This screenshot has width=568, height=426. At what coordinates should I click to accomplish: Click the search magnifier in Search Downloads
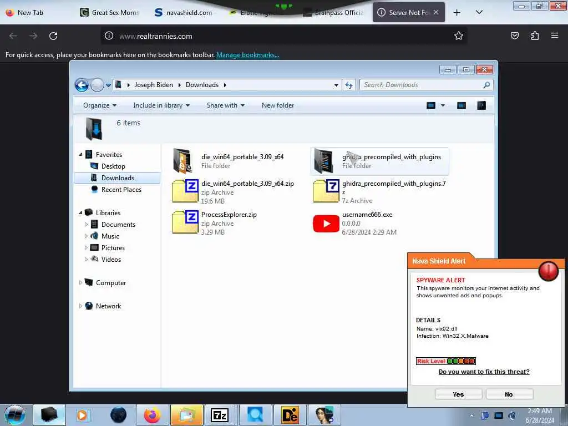point(486,85)
